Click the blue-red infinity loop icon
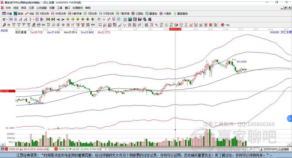292x158 pixels. [x=228, y=25]
